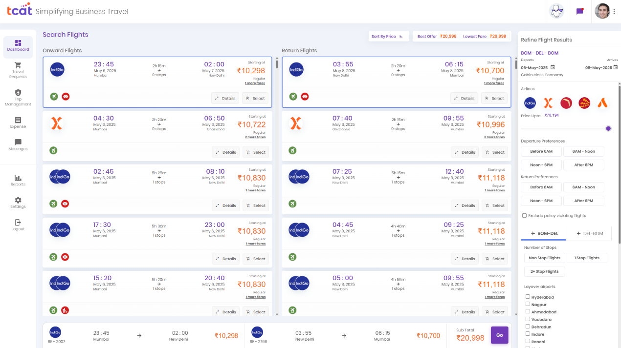621x348 pixels.
Task: Check the Ahmedabad layover airport option
Action: click(527, 311)
